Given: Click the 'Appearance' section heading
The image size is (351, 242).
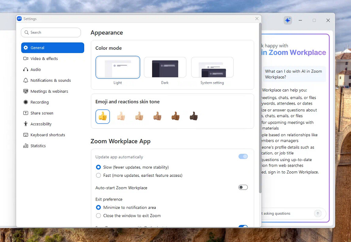Looking at the screenshot, I should point(107,33).
